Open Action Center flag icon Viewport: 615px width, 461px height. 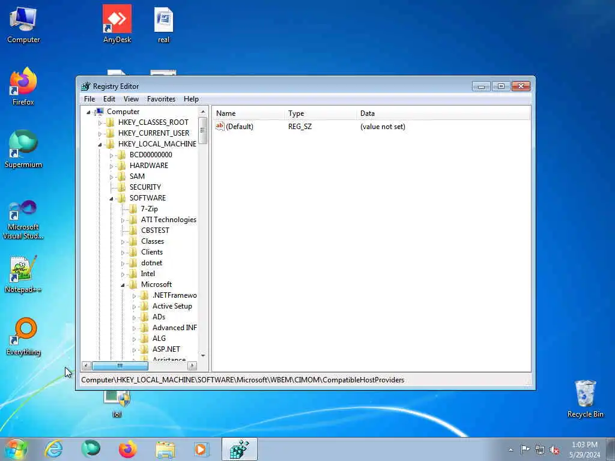[x=525, y=449]
